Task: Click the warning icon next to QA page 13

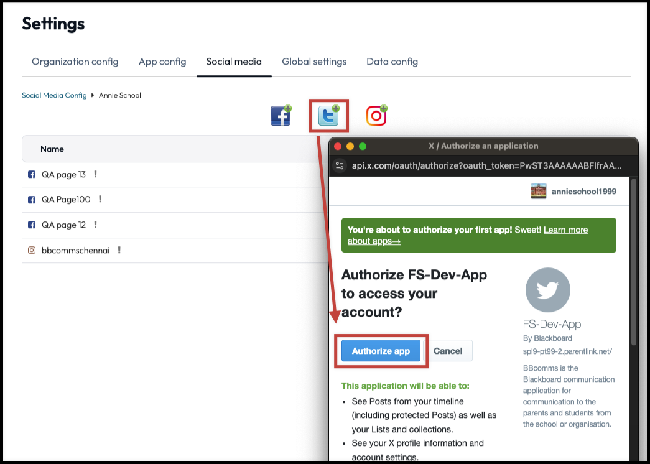Action: click(x=95, y=174)
